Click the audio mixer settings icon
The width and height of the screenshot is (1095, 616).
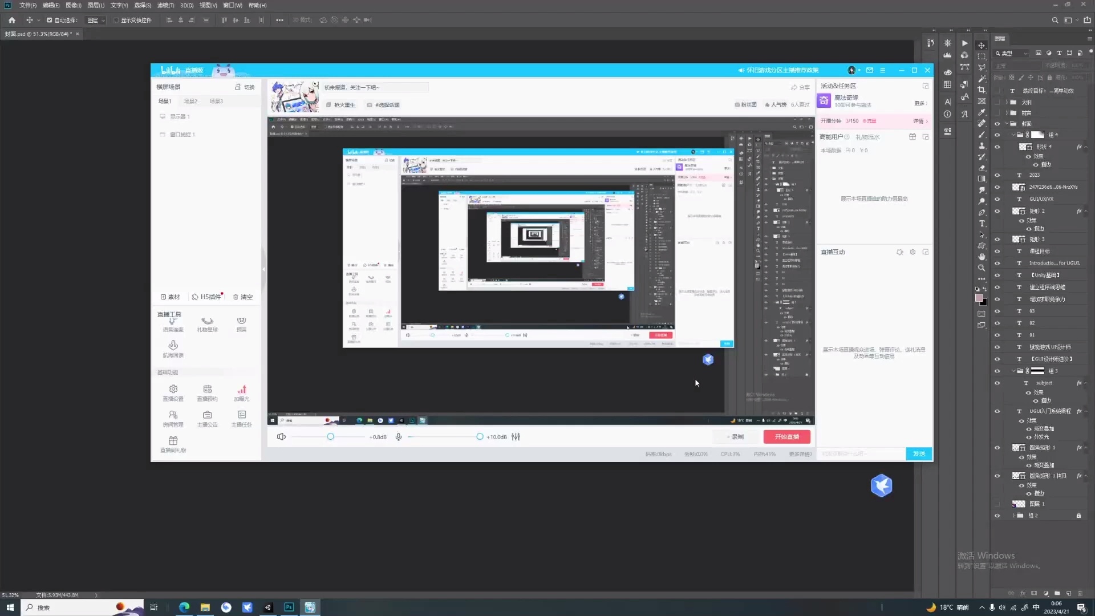coord(516,437)
